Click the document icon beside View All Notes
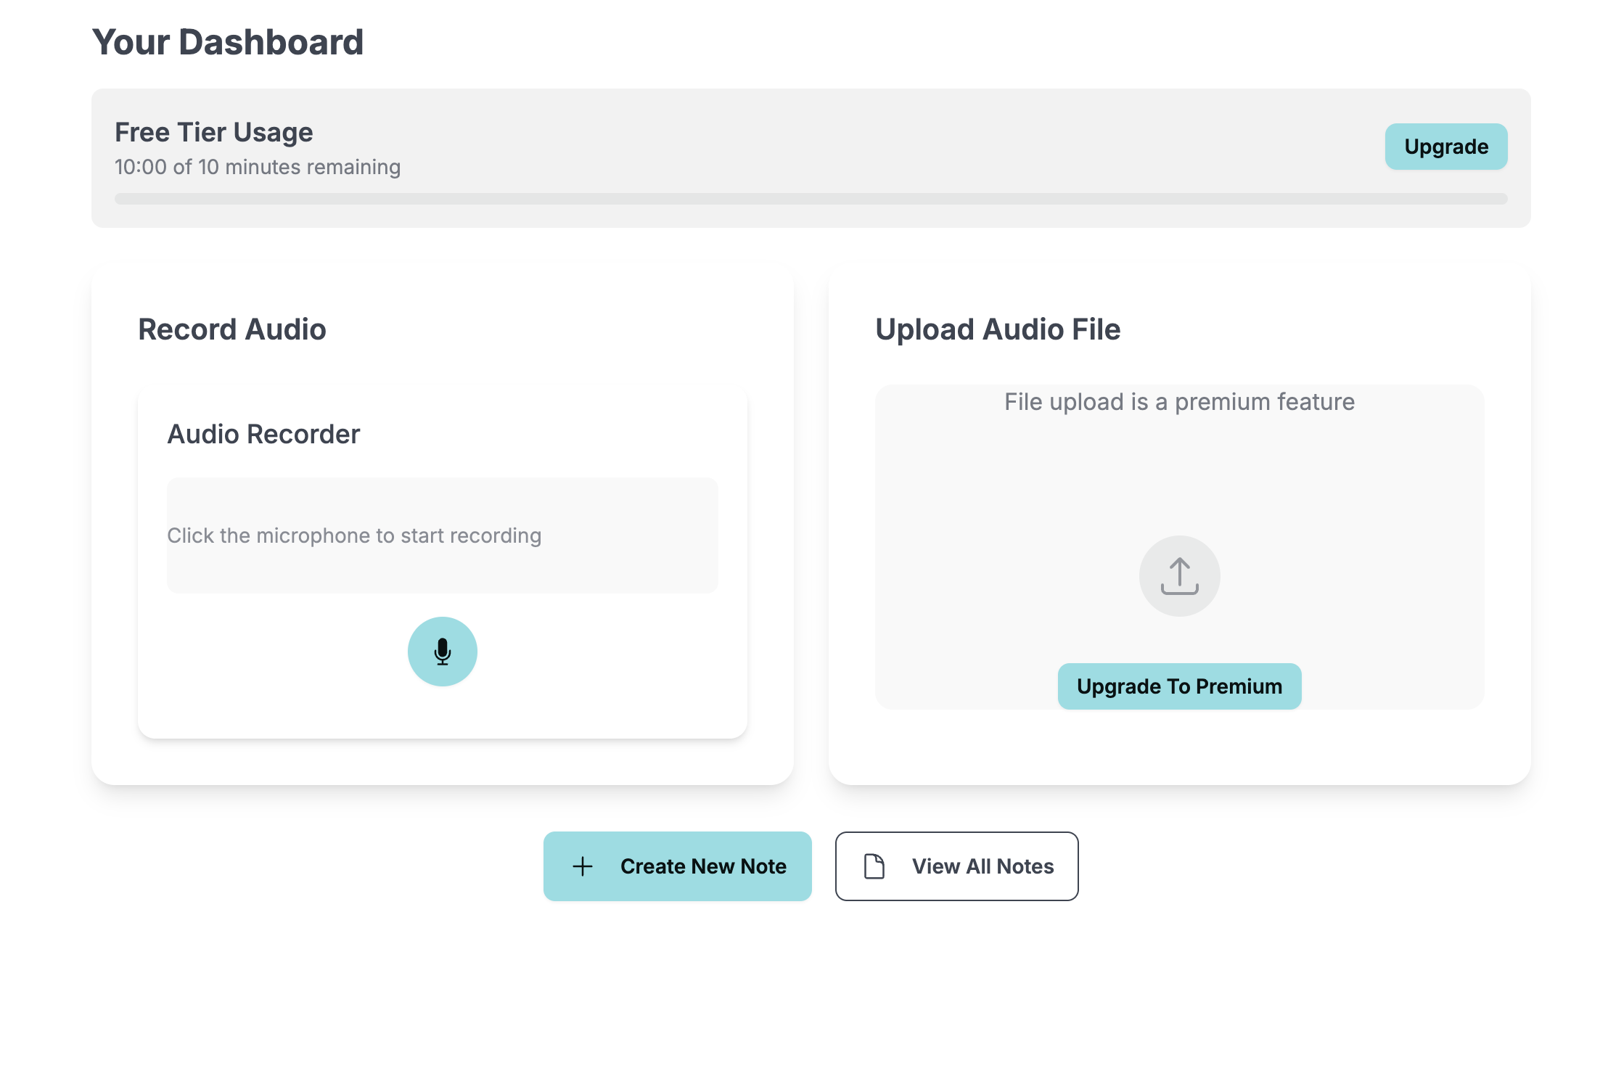This screenshot has width=1608, height=1084. coord(874,866)
